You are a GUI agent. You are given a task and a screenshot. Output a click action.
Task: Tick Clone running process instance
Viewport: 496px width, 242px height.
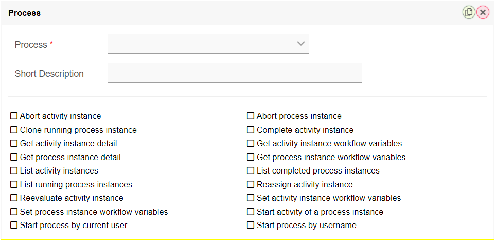pos(14,130)
